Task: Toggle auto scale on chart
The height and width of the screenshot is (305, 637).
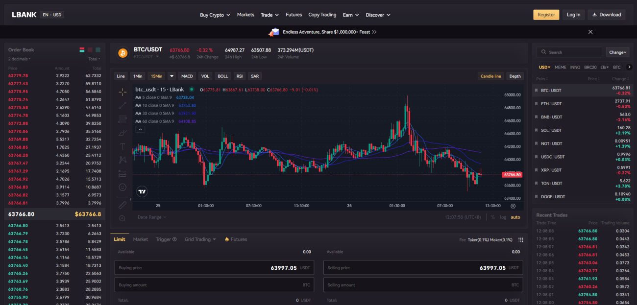Action: 515,217
